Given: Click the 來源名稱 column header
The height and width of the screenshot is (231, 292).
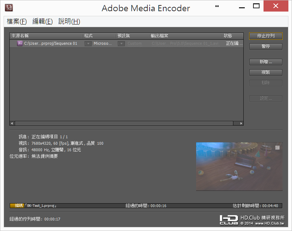Looking at the screenshot, I should tap(46, 36).
